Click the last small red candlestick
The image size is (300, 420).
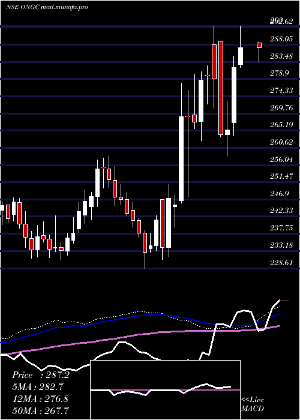coord(259,45)
